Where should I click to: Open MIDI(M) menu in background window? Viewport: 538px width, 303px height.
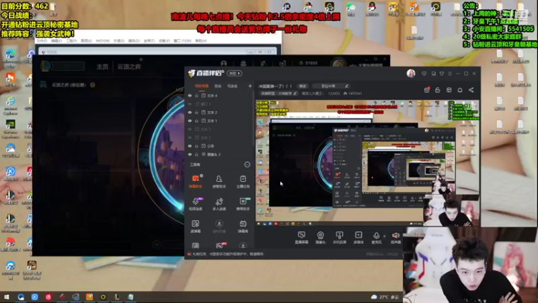click(x=103, y=40)
